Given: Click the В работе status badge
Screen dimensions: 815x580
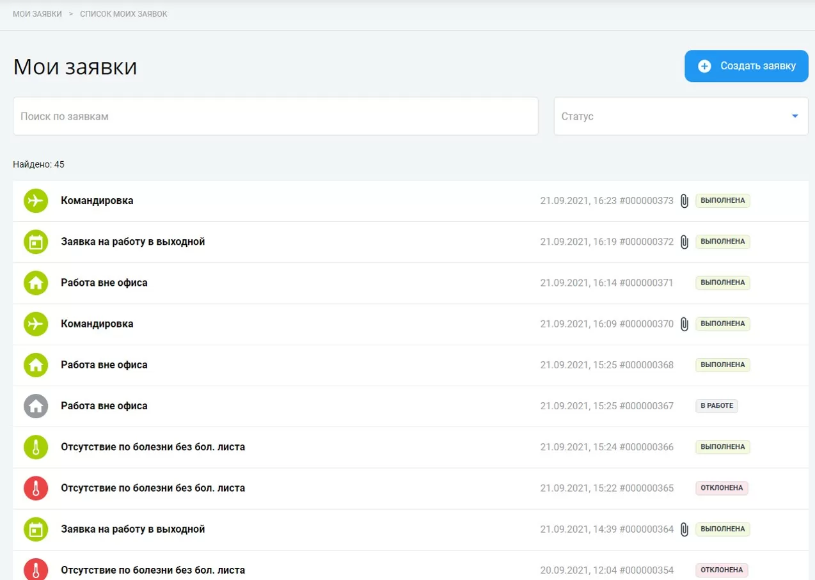Looking at the screenshot, I should (x=716, y=406).
